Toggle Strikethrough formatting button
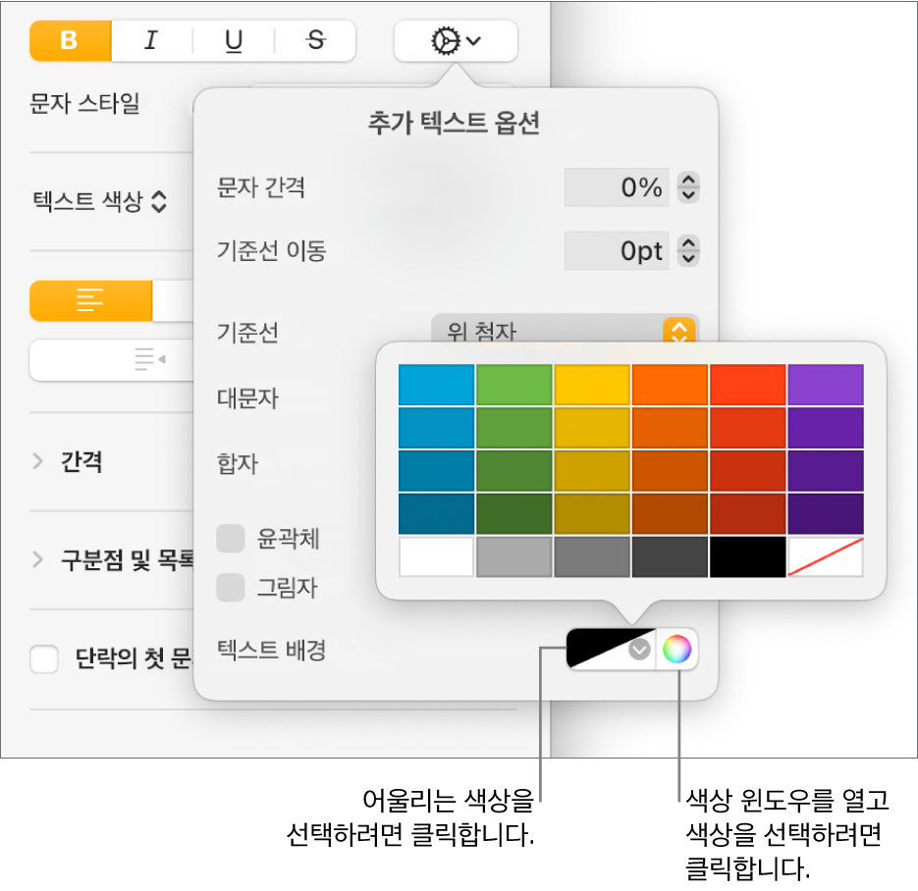This screenshot has height=891, width=918. click(x=315, y=41)
